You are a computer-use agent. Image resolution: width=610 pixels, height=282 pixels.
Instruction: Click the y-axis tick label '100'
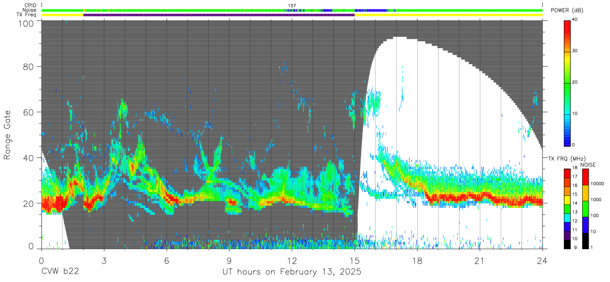coord(26,23)
